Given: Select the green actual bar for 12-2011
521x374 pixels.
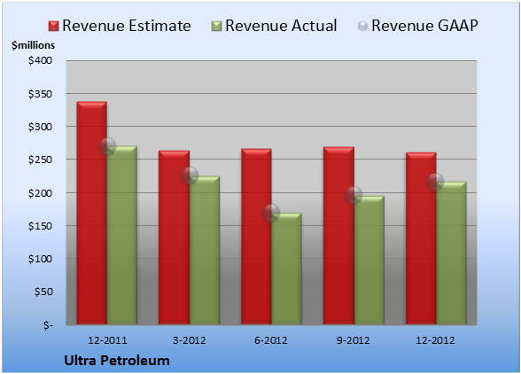Looking at the screenshot, I should [121, 235].
